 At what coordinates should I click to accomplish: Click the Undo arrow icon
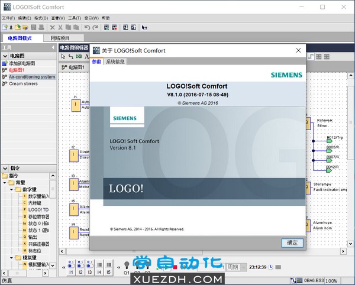click(x=87, y=27)
